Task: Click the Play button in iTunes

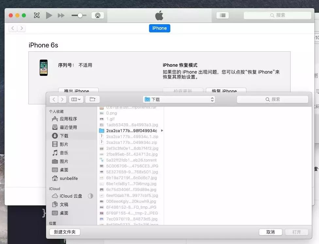Action: 49,15
